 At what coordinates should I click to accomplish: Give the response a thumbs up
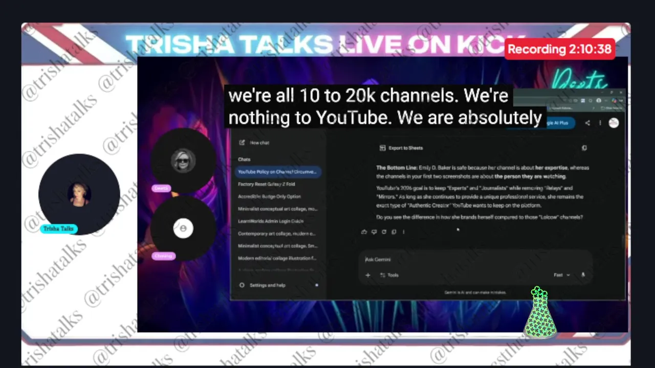pyautogui.click(x=364, y=232)
